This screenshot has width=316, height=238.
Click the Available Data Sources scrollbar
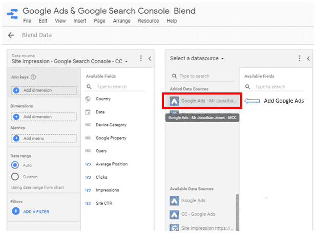click(238, 212)
